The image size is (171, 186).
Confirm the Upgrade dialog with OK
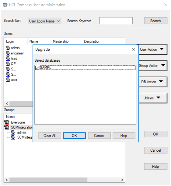coord(74,136)
